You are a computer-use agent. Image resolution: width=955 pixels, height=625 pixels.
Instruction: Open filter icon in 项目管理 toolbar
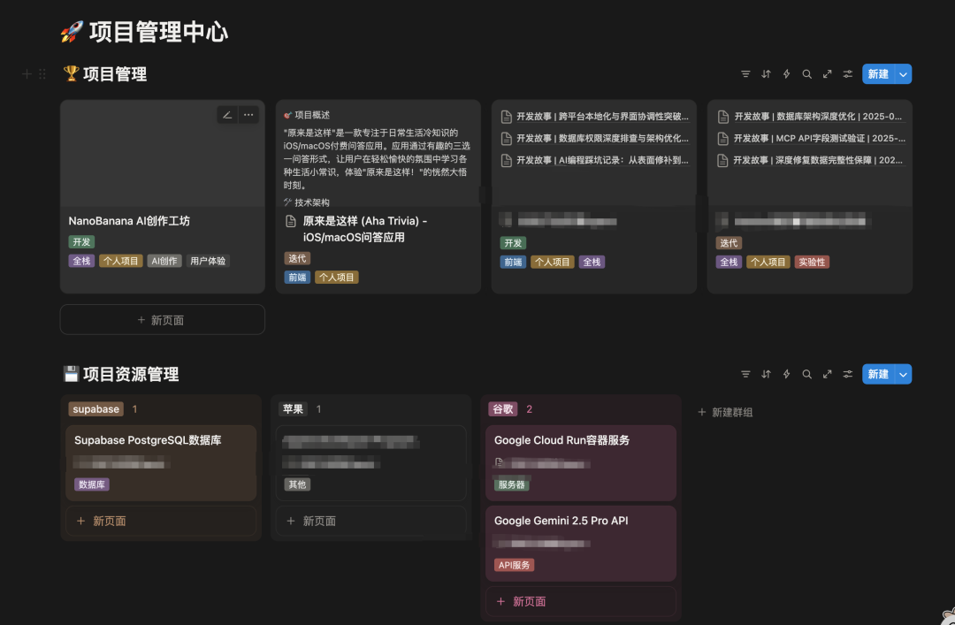click(745, 74)
